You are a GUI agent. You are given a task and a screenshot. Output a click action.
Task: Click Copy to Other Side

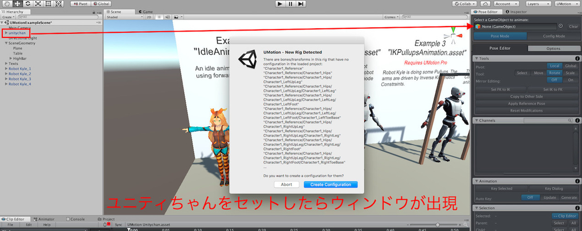pyautogui.click(x=526, y=96)
